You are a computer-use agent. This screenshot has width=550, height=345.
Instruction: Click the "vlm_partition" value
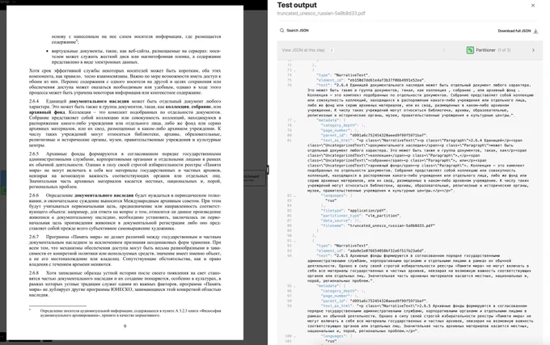click(383, 216)
